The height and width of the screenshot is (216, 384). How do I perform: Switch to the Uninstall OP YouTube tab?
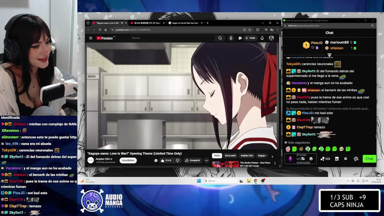147,23
